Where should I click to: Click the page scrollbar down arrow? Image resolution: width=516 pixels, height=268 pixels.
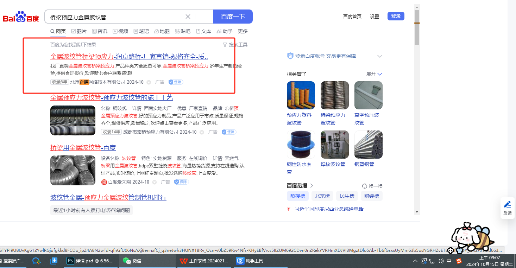pyautogui.click(x=417, y=212)
